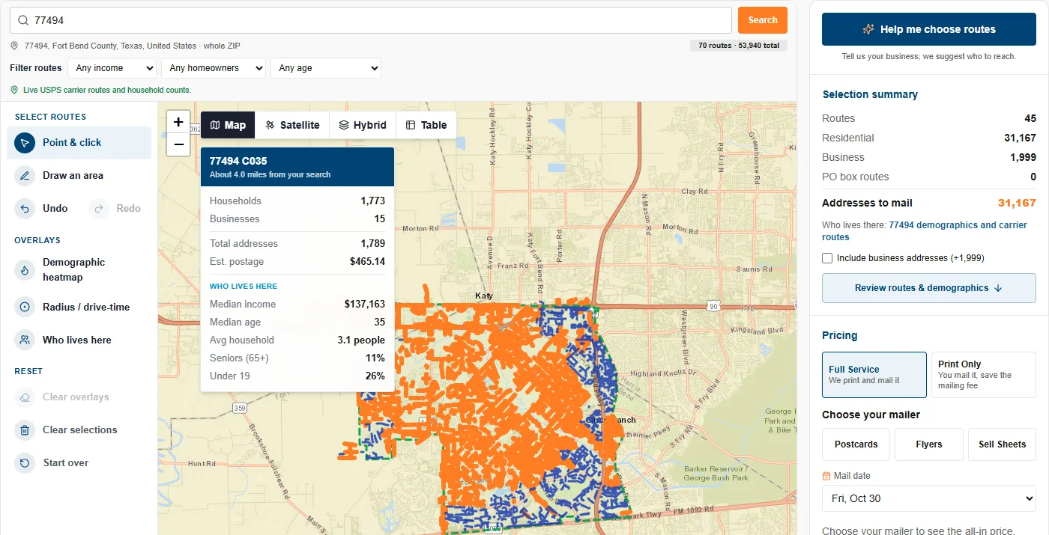The height and width of the screenshot is (535, 1049).
Task: Click the green pin icon by Live USPS notice
Action: point(14,90)
